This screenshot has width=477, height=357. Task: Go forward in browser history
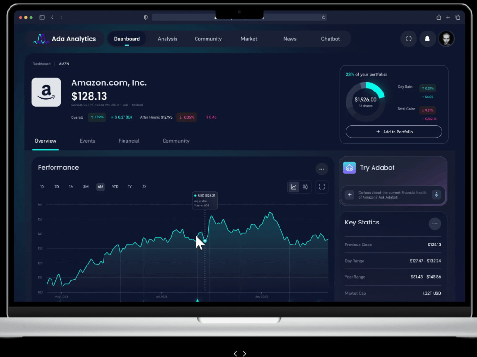coord(62,17)
